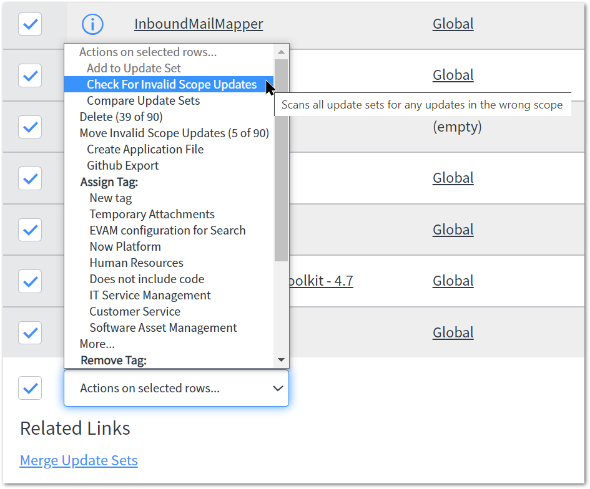590x489 pixels.
Task: Click 'More...' in the tag list
Action: click(x=97, y=344)
